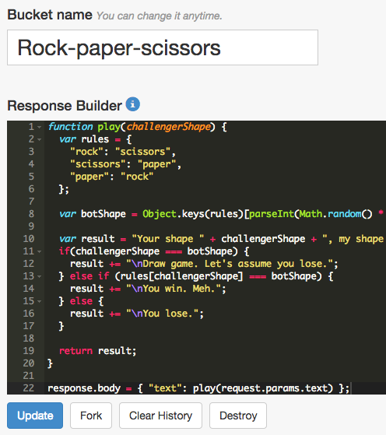Viewport: 386px width, 435px height.
Task: Fold the if block on line 11
Action: (x=39, y=251)
